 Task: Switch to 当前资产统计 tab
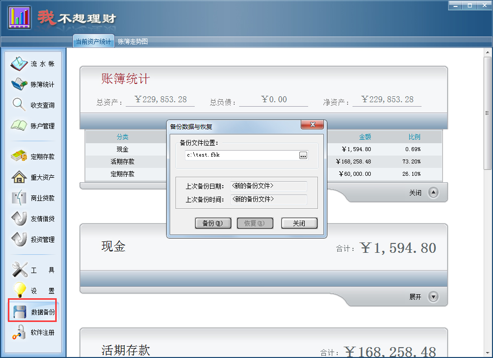pyautogui.click(x=93, y=41)
